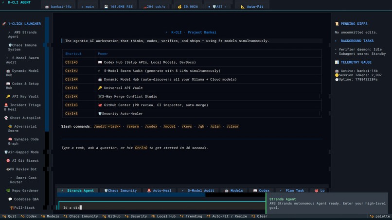Screen dimensions: 392x220
Task: Click 168.0MB RSS memory indicator
Action: [119, 7]
